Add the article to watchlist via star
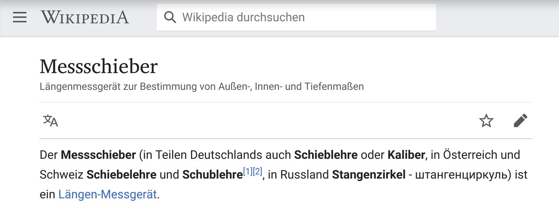Screen dimensions: 559x214 [x=486, y=121]
